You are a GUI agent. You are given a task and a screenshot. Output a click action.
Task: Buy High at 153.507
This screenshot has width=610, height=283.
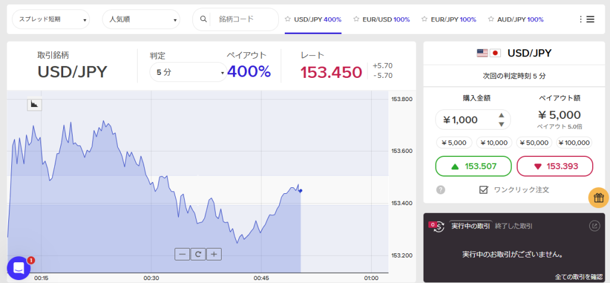(x=474, y=166)
